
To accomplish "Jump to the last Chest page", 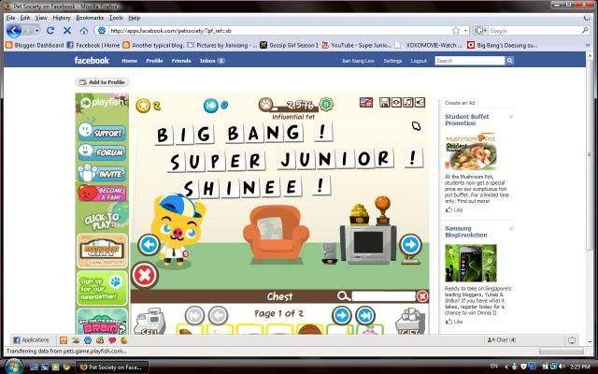I will click(365, 316).
